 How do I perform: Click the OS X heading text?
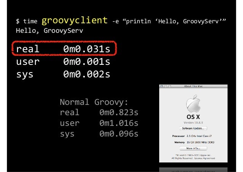pos(193,117)
